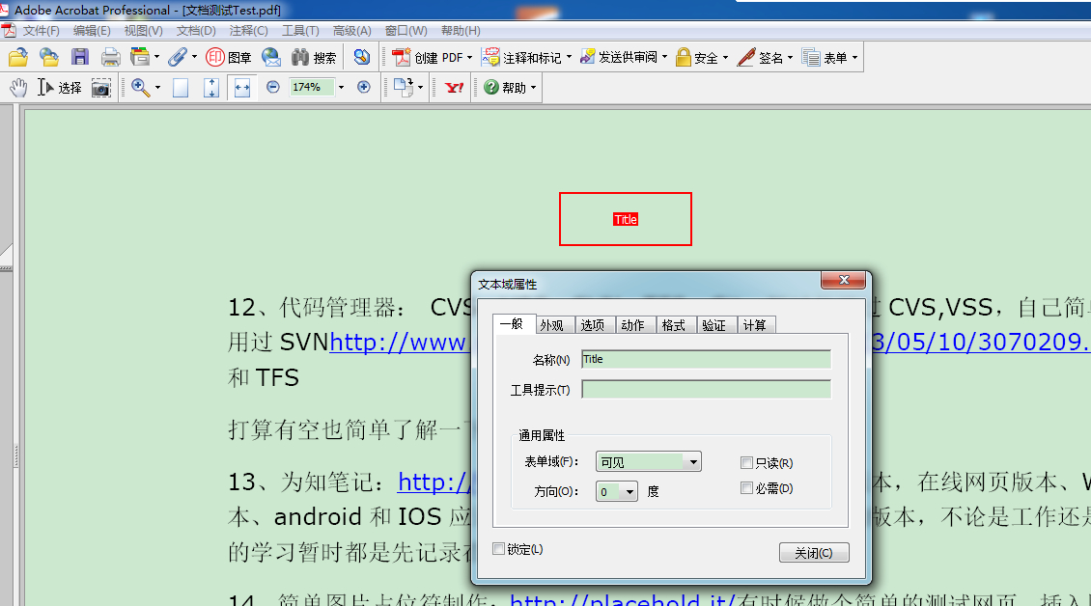Tick the 只读(R) checkbox
The width and height of the screenshot is (1091, 606).
(746, 462)
